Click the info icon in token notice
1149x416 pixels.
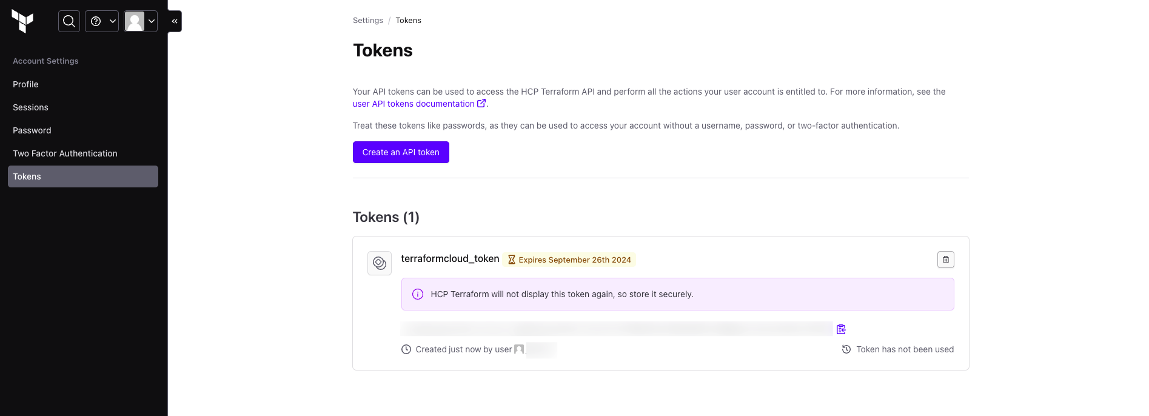[418, 294]
